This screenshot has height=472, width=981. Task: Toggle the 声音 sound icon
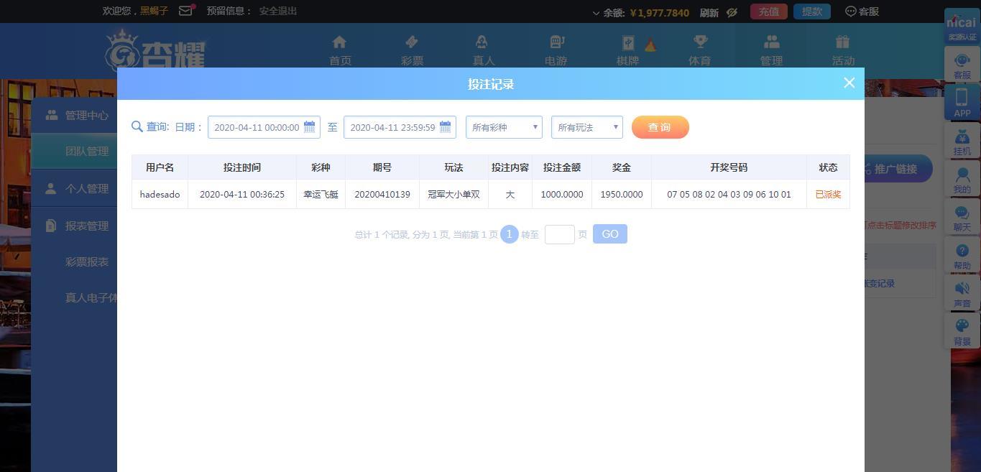point(962,289)
